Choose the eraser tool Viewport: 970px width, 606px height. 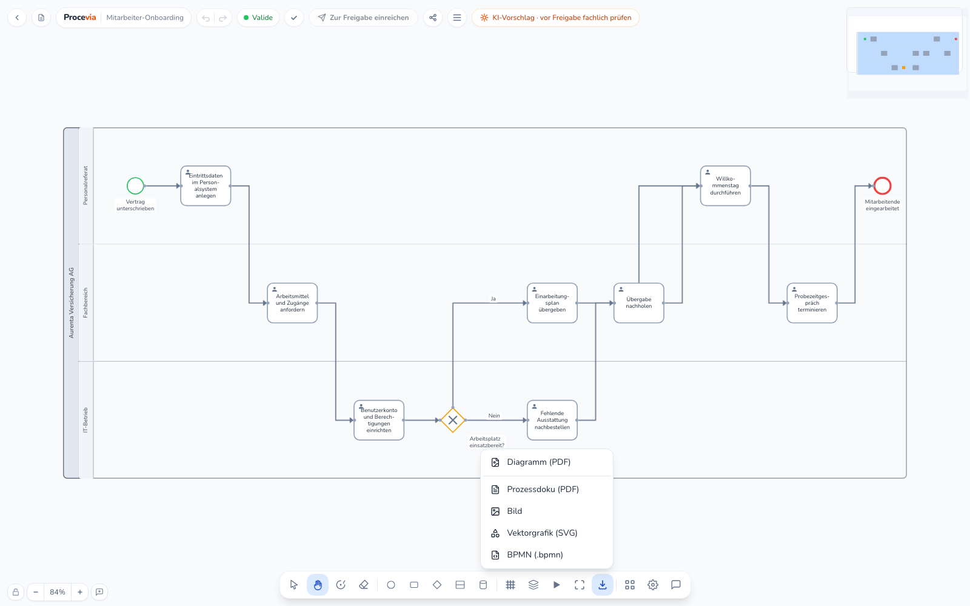click(364, 585)
